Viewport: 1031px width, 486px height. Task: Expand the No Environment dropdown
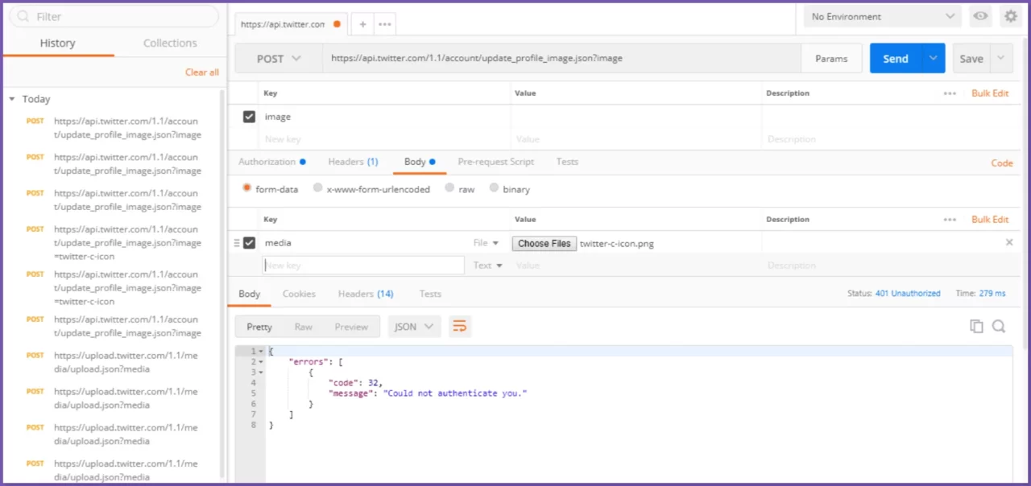[881, 16]
